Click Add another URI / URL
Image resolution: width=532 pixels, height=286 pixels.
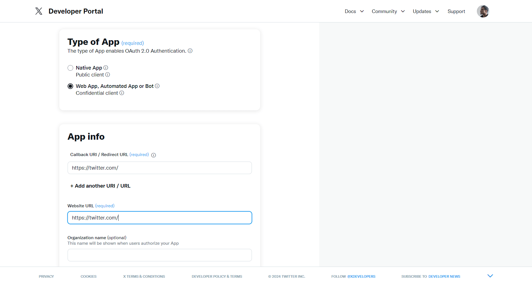pos(100,186)
